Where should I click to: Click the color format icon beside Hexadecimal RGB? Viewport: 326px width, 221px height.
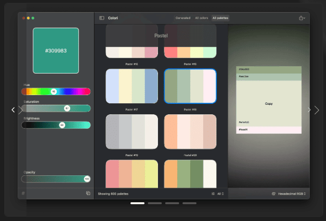tap(274, 194)
